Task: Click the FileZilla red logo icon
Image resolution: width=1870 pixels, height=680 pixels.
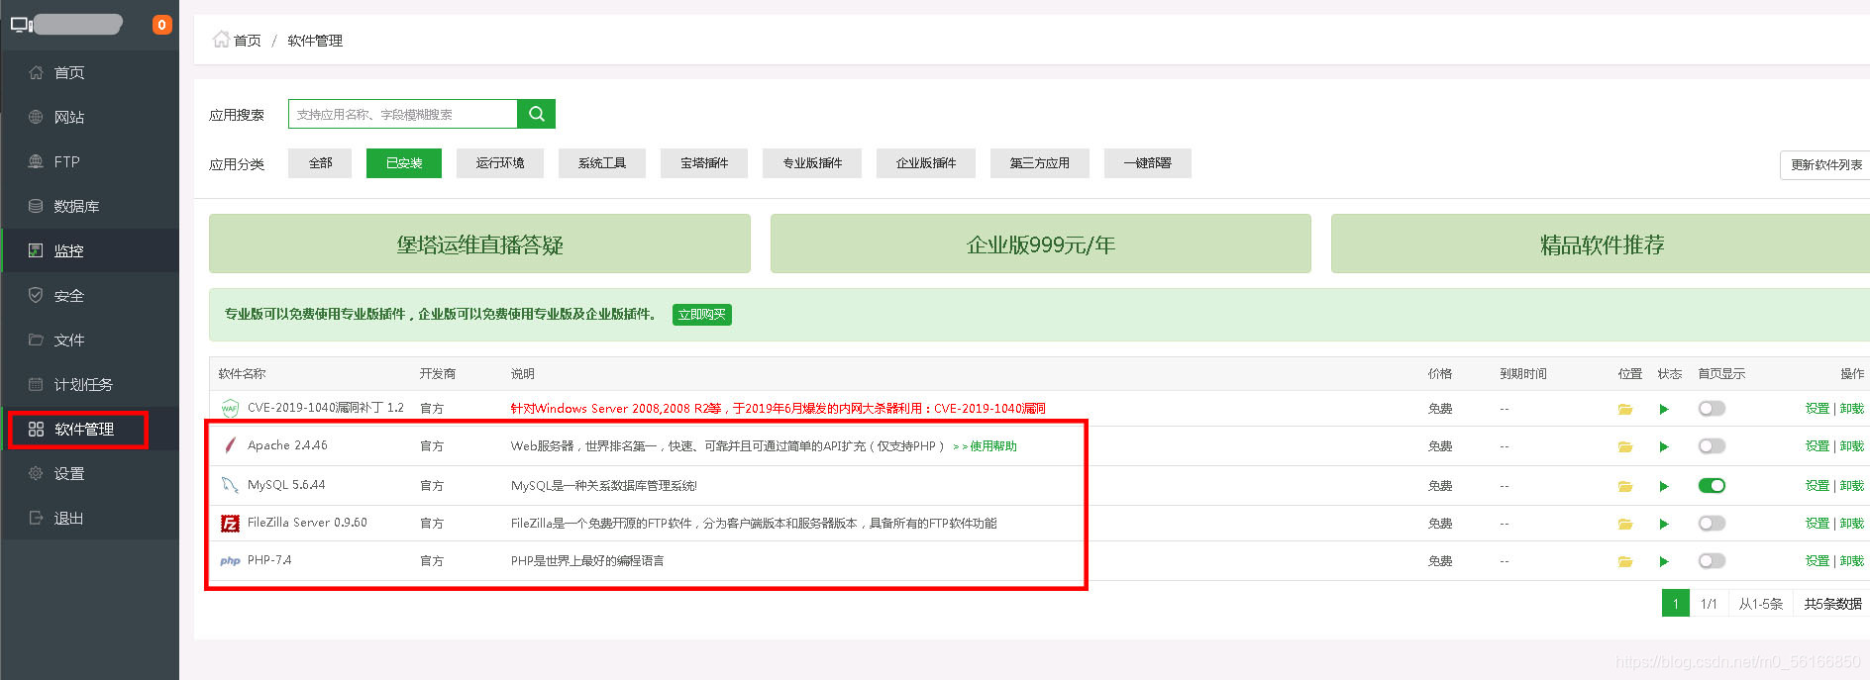Action: (230, 524)
